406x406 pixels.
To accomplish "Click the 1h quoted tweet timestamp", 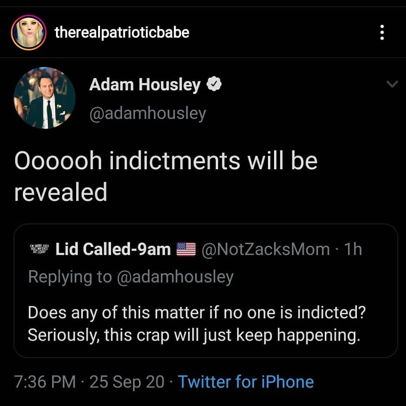I will point(353,249).
